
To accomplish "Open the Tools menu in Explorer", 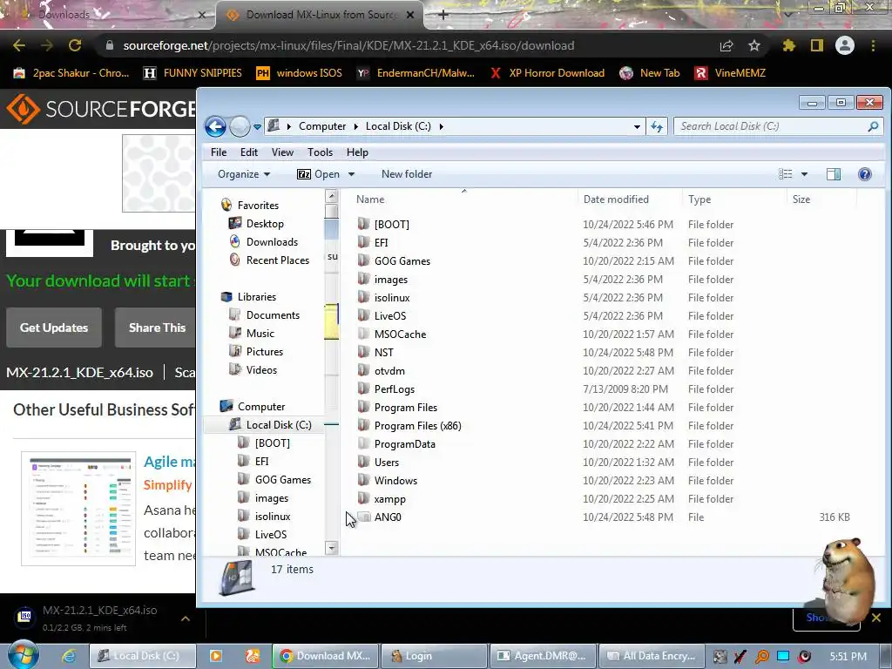I will click(x=320, y=152).
